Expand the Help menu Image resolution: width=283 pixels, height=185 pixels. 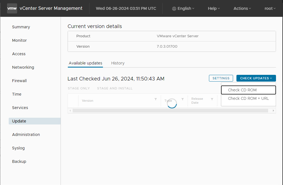(214, 8)
